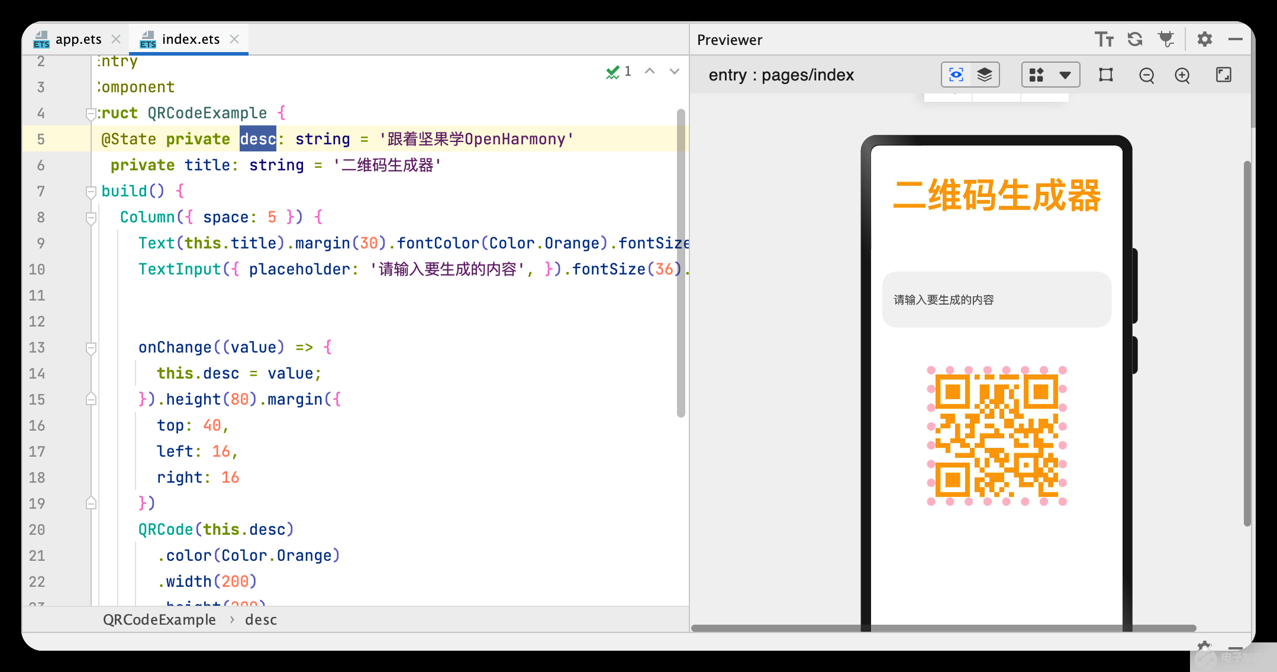
Task: Open Previewer settings gear
Action: 1205,40
